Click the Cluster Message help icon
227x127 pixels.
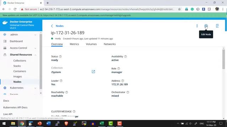(x=74, y=111)
